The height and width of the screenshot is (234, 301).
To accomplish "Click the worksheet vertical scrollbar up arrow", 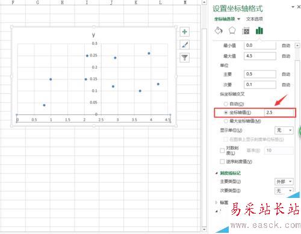I will click(x=204, y=2).
